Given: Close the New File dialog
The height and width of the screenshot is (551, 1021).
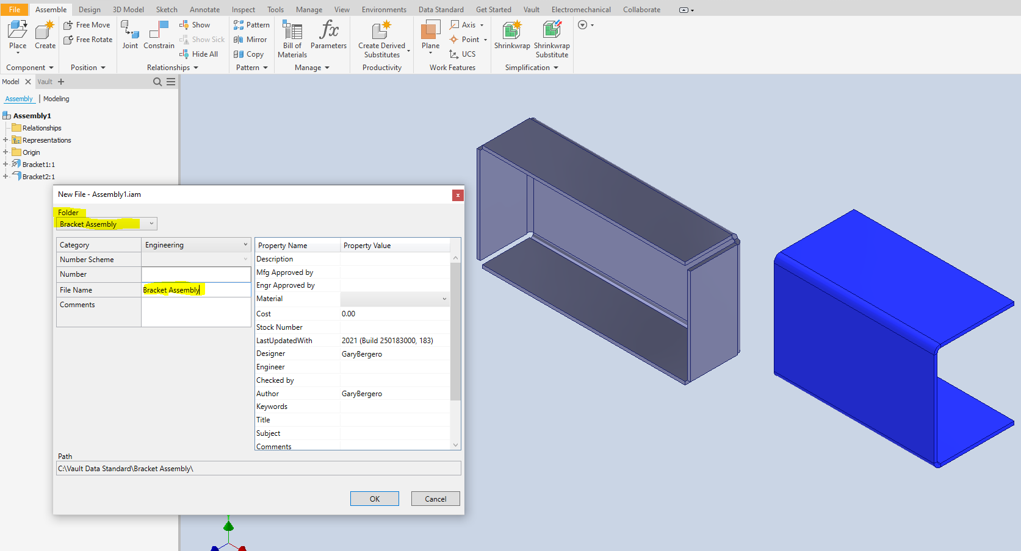Looking at the screenshot, I should click(x=458, y=195).
